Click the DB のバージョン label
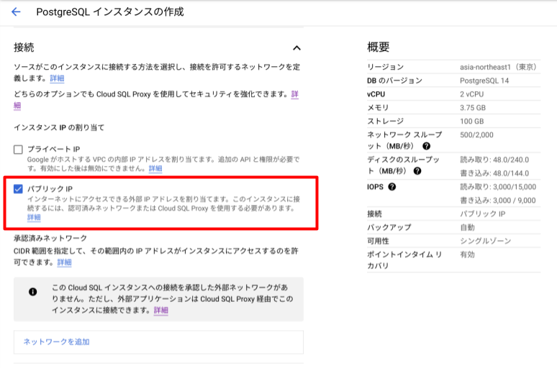The image size is (557, 368). (x=394, y=80)
